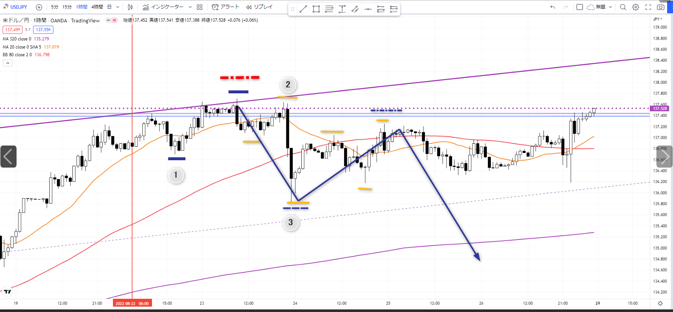Undo the last chart action
The height and width of the screenshot is (312, 673).
[x=553, y=7]
